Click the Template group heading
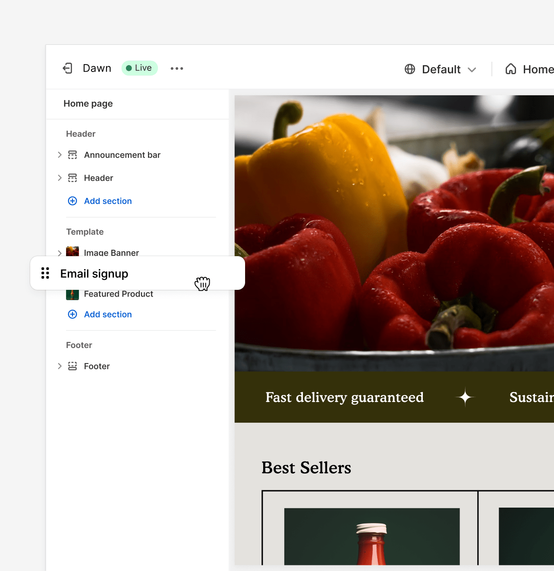Screen dimensions: 554x571 point(85,232)
